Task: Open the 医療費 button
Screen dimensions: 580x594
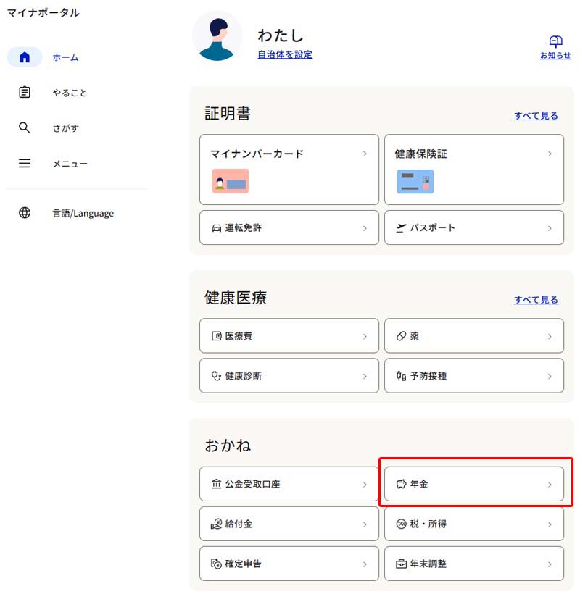Action: pos(289,336)
